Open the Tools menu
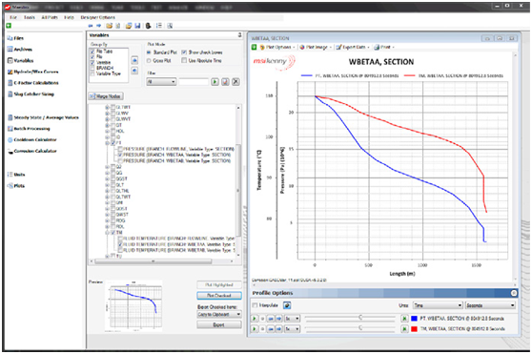Image resolution: width=532 pixels, height=354 pixels. coord(30,17)
